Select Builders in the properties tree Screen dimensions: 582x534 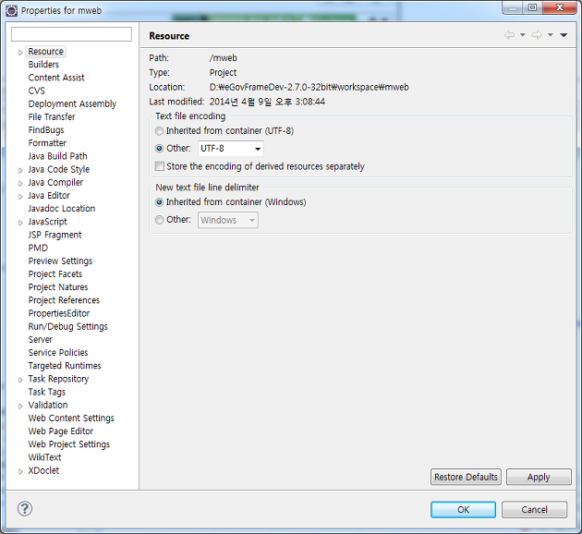(43, 64)
